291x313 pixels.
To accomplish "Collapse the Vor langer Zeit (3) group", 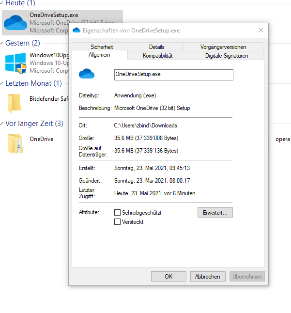I will click(2, 124).
